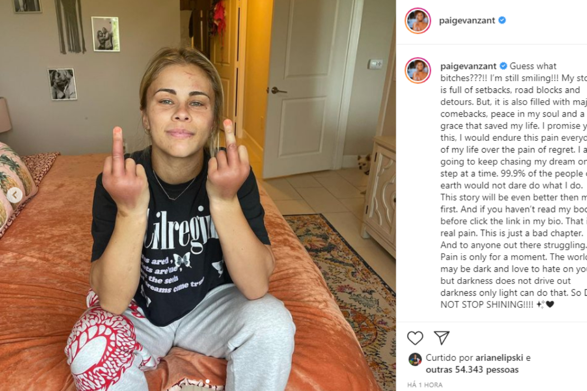Click the avatar beside the caption
The width and height of the screenshot is (587, 391).
coord(418,70)
